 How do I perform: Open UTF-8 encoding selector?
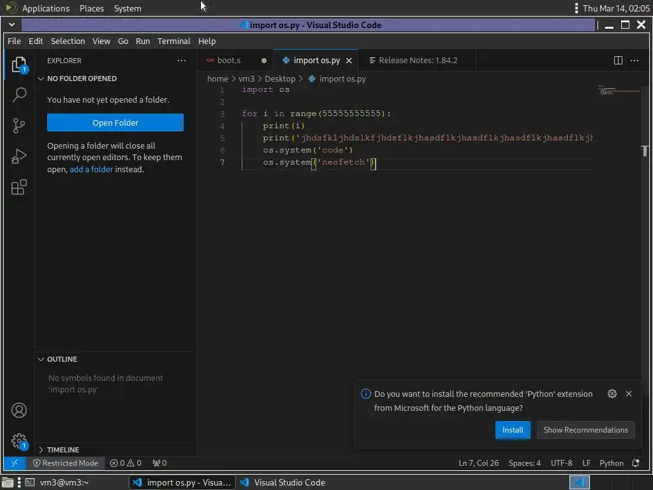[561, 463]
